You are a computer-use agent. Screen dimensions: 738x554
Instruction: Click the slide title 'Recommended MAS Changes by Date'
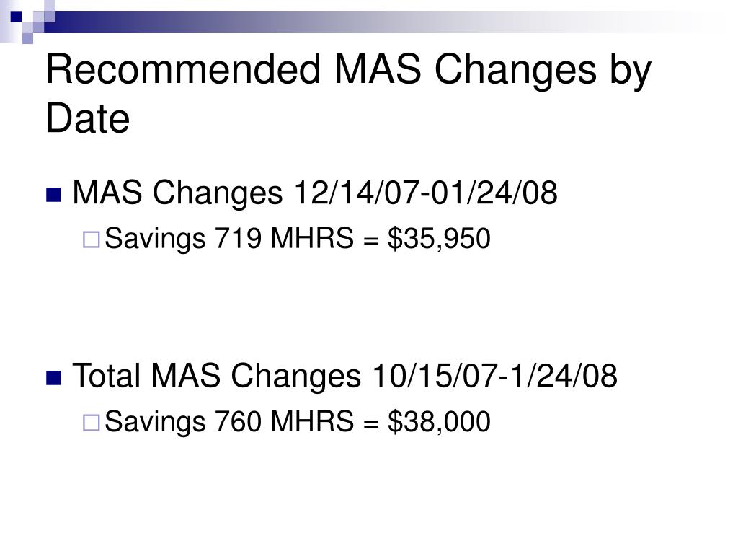(348, 93)
